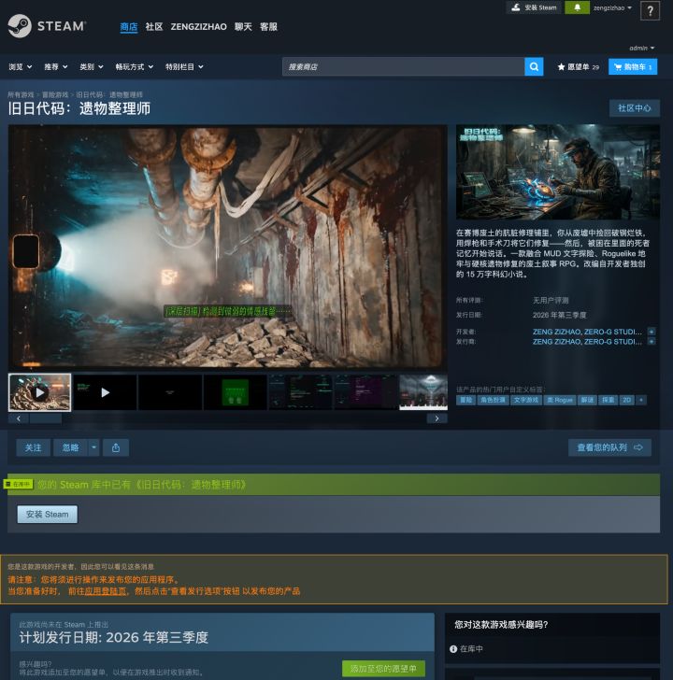Select the purple-toned interface screenshot thumbnail

coord(365,392)
